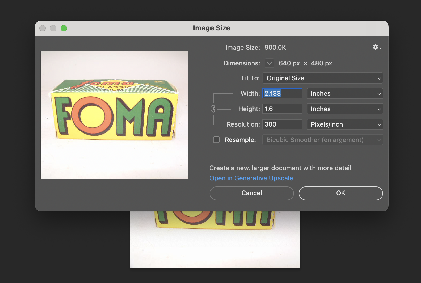Click the Resample label
This screenshot has width=421, height=283.
click(240, 140)
